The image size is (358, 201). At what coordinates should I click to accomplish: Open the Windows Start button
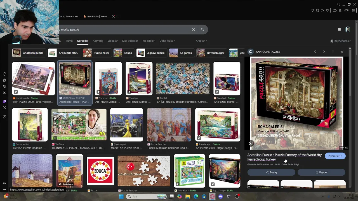tap(121, 197)
